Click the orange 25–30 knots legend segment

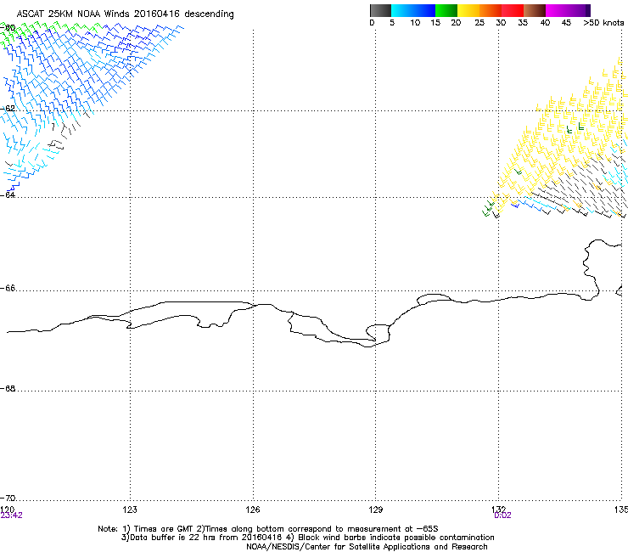pyautogui.click(x=491, y=10)
